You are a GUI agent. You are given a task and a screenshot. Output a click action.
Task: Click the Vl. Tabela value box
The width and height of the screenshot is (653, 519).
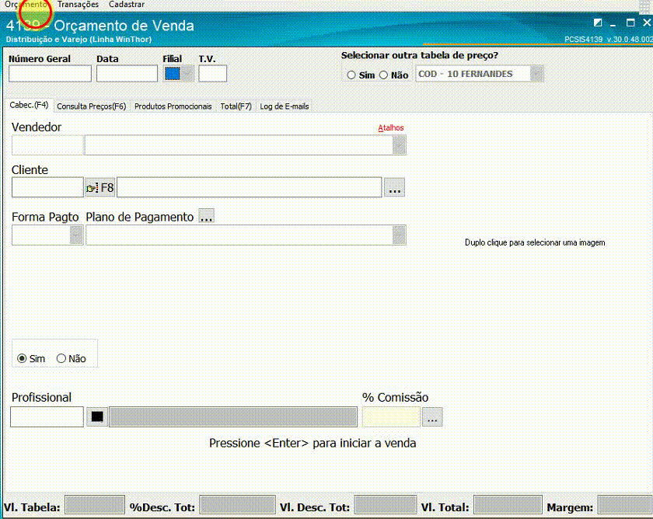click(x=95, y=505)
